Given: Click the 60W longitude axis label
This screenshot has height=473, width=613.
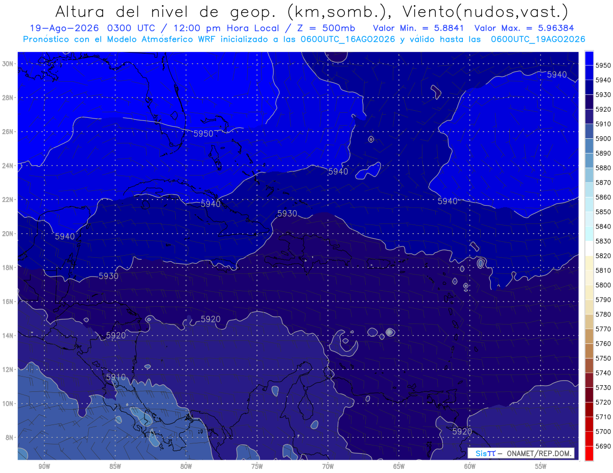Looking at the screenshot, I should tap(470, 466).
